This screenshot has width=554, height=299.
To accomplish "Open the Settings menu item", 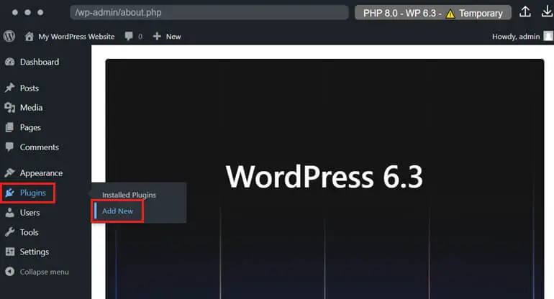I will tap(35, 252).
